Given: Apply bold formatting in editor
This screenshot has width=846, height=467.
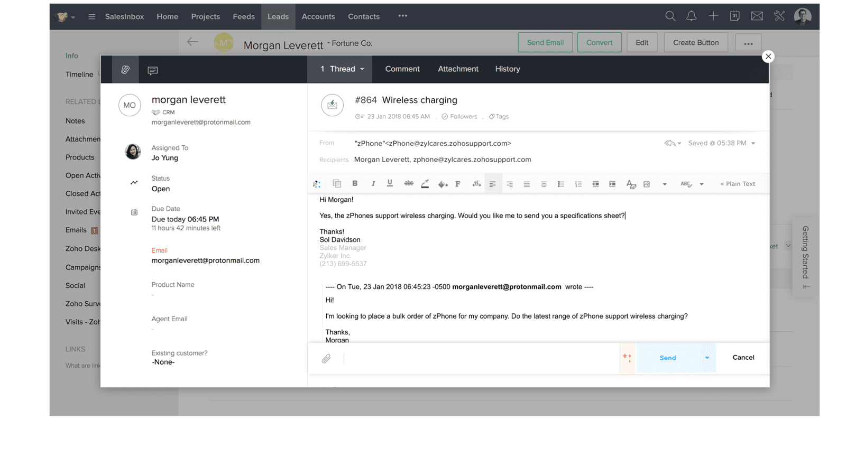Looking at the screenshot, I should pyautogui.click(x=355, y=183).
